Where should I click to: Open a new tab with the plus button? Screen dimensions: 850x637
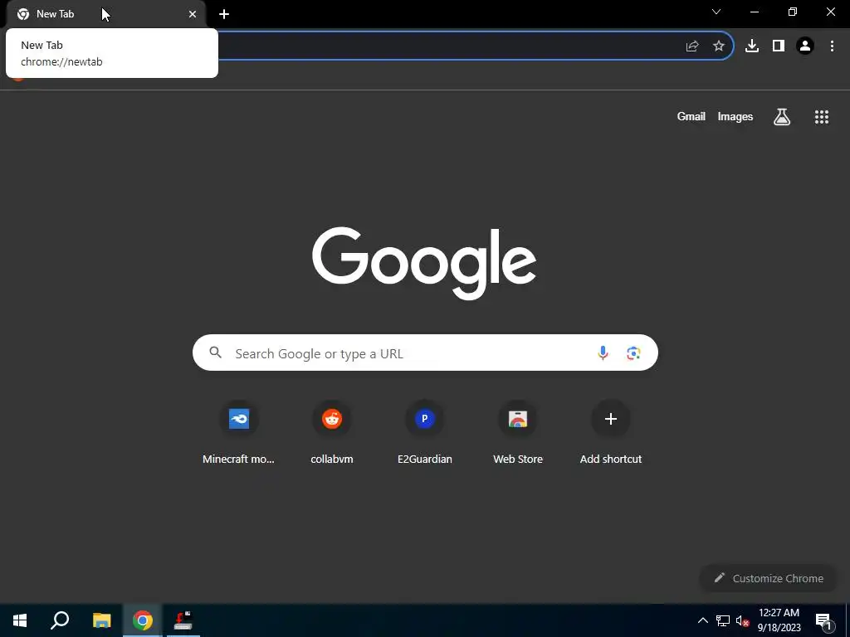point(224,14)
